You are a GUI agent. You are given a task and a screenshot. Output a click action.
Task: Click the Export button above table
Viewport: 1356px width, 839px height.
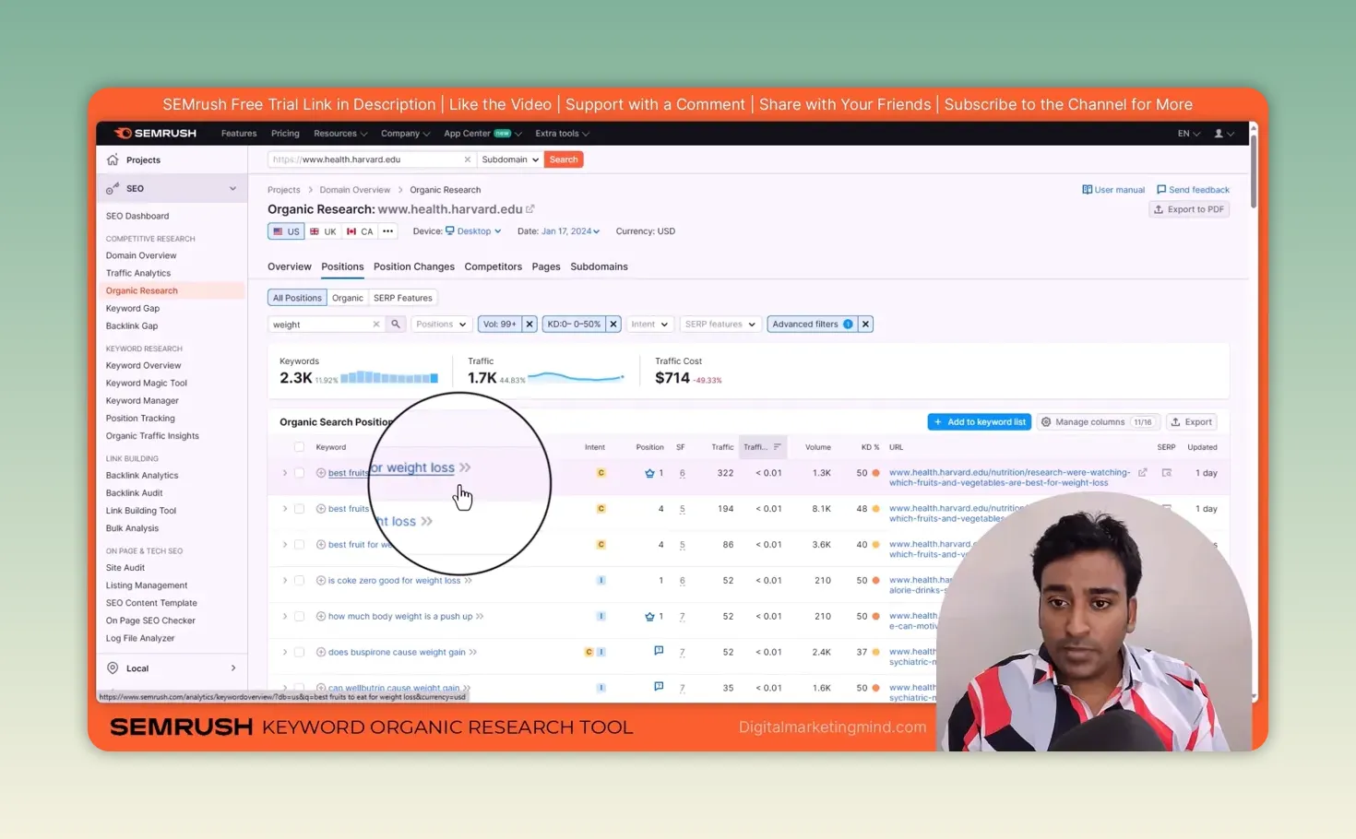1192,422
